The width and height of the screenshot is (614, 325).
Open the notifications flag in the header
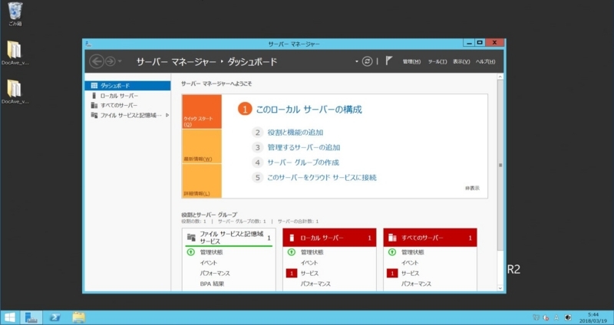pos(389,61)
